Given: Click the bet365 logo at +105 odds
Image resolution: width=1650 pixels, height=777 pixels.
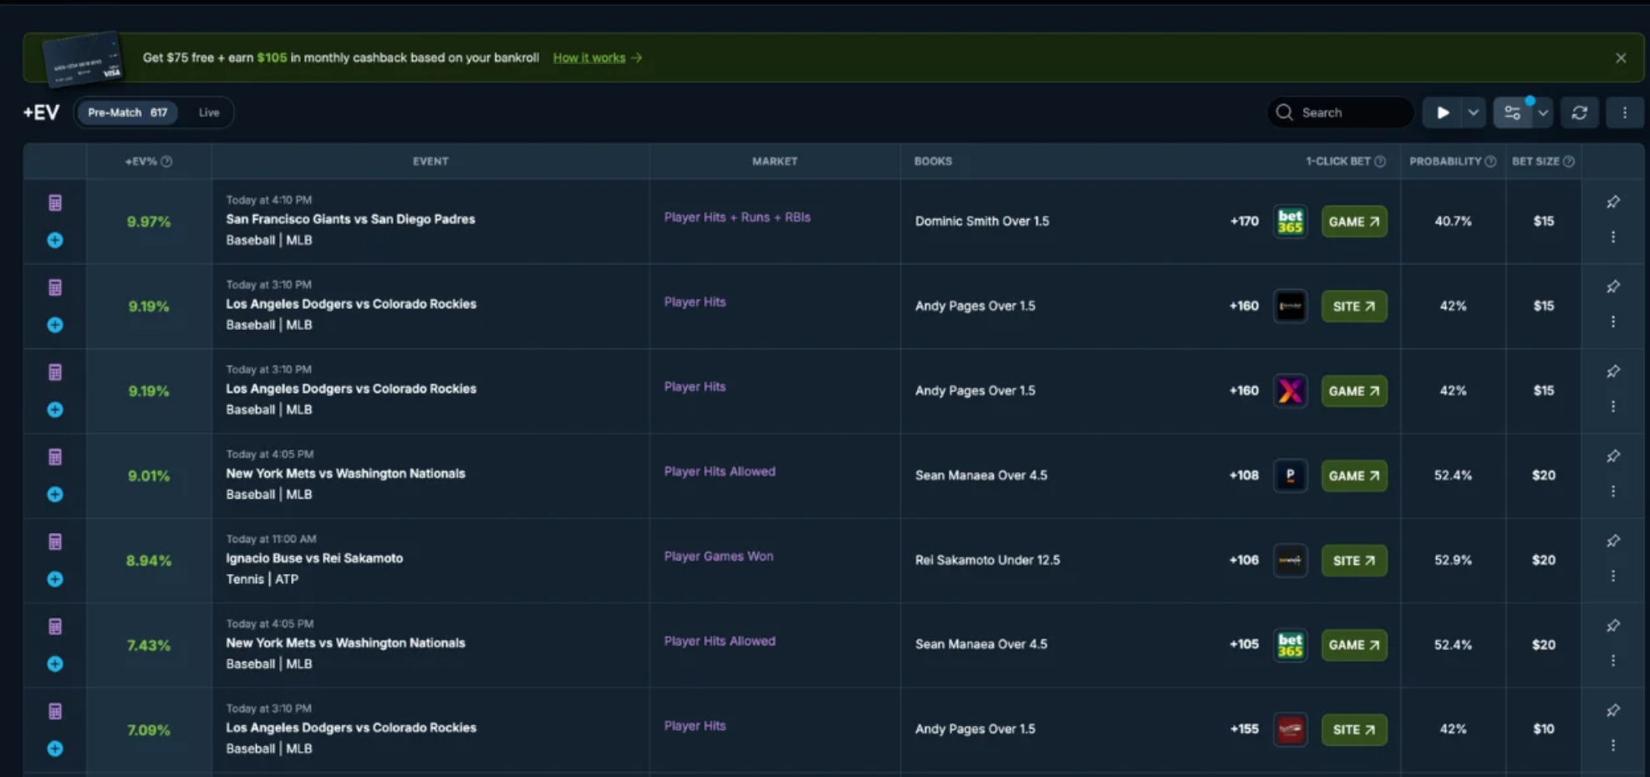Looking at the screenshot, I should [x=1290, y=645].
